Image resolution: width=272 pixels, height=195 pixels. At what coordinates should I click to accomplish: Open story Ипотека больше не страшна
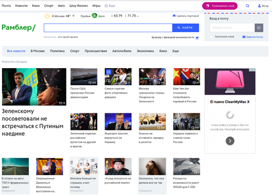pyautogui.click(x=83, y=183)
